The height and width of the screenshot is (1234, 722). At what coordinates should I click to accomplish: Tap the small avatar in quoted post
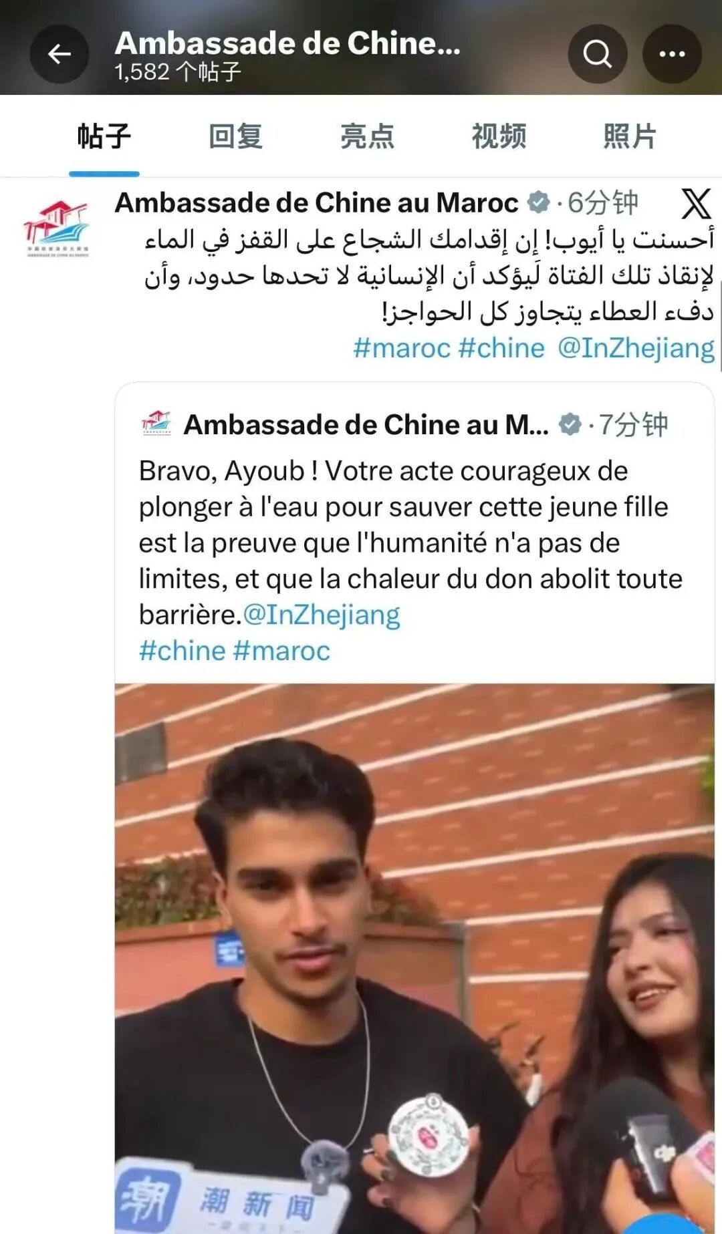pyautogui.click(x=157, y=424)
